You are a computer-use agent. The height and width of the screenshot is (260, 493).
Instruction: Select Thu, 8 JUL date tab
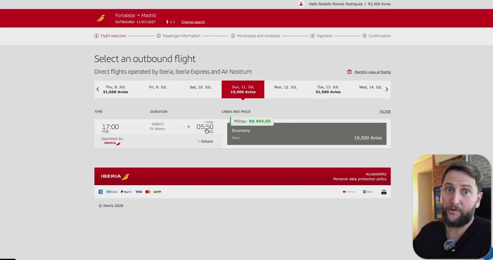click(116, 89)
